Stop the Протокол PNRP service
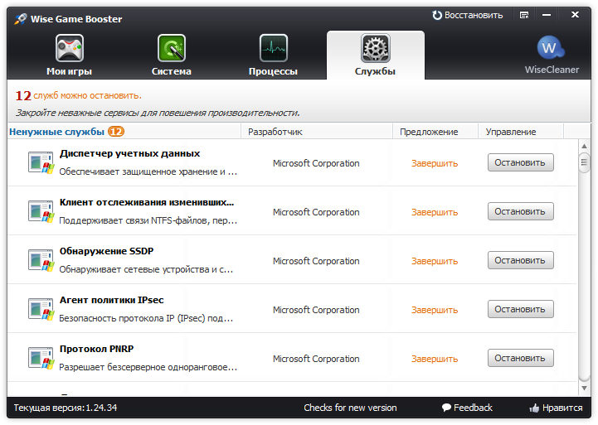 [x=520, y=359]
